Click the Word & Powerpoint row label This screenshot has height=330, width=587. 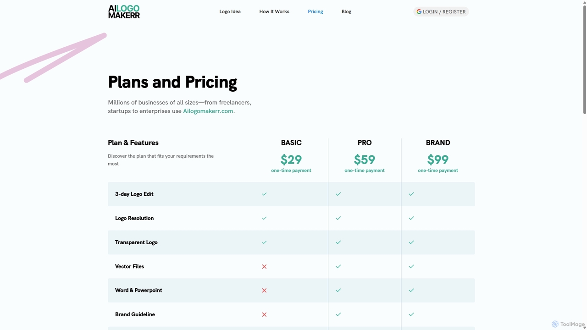point(138,290)
